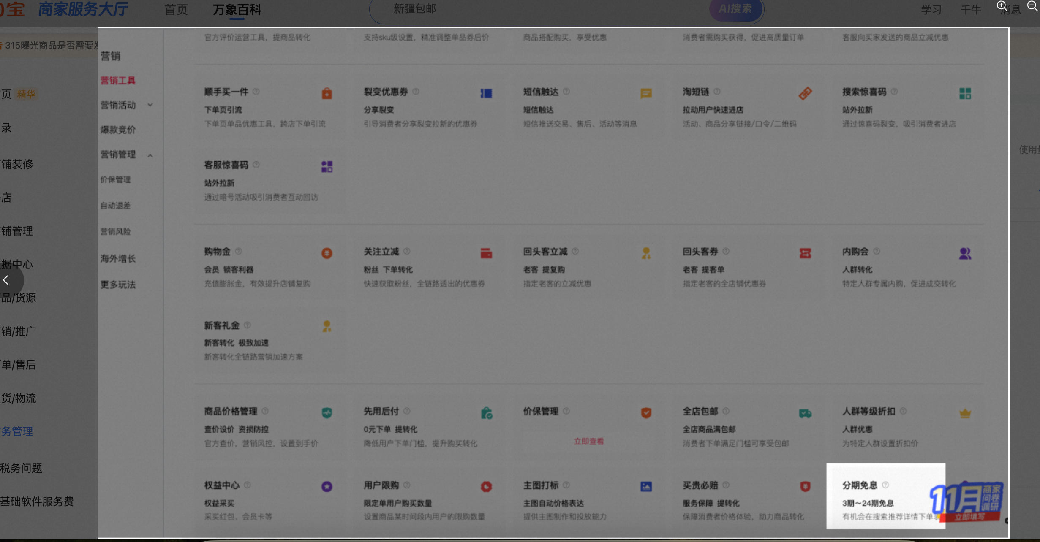Click the 人群等级折扣 crown icon
1040x542 pixels.
point(965,413)
